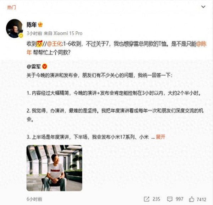Open the chevron dropdown at top right
The height and width of the screenshot is (205, 213).
click(x=203, y=7)
